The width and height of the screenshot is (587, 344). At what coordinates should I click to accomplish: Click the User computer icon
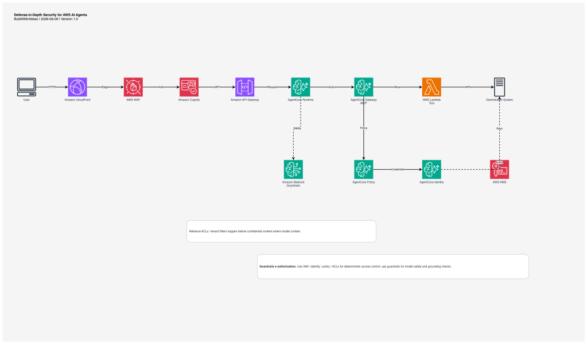[26, 87]
